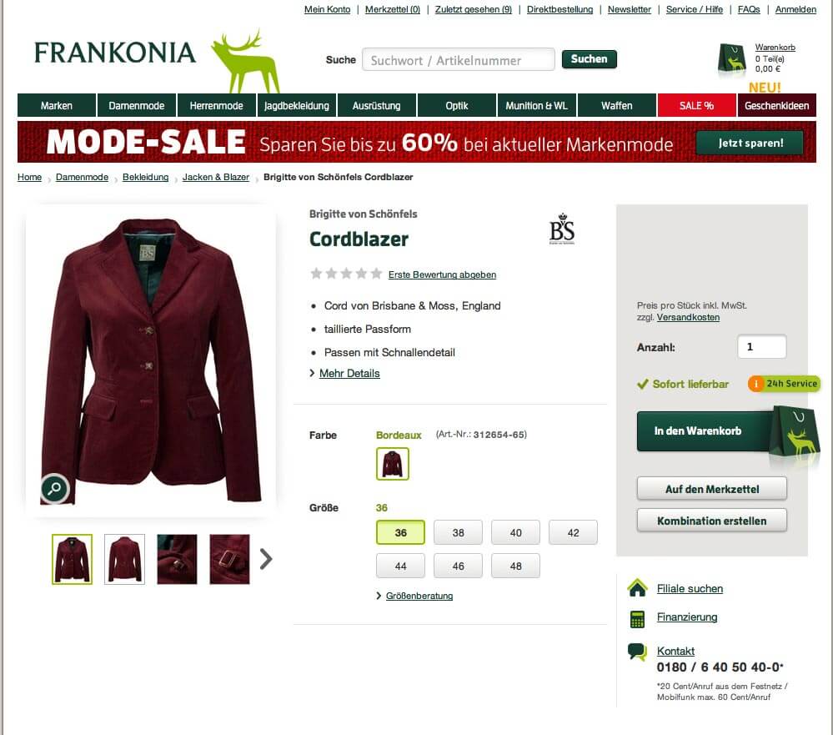Click the green house Filiale icon

pos(637,588)
